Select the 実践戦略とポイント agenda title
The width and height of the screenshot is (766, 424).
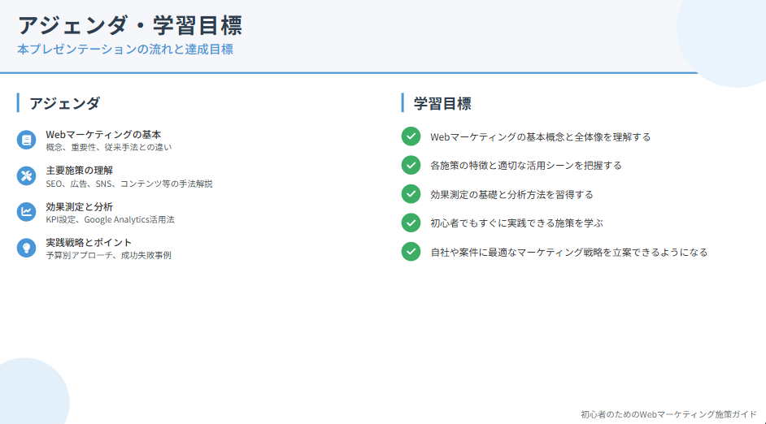89,242
